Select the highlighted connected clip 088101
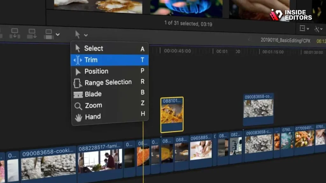This screenshot has width=326, height=183. (x=172, y=115)
